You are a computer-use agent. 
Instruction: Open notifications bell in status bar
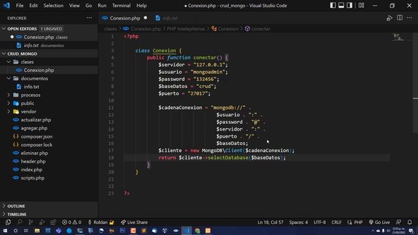click(410, 222)
